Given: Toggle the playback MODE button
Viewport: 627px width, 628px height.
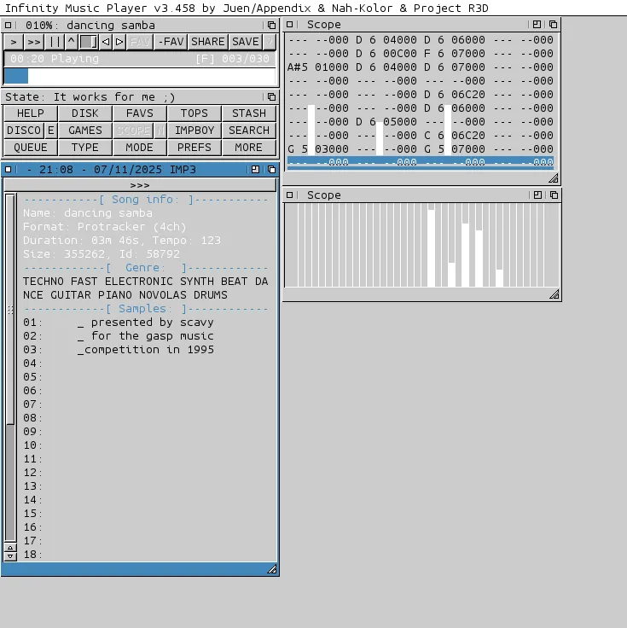Looking at the screenshot, I should pos(140,148).
